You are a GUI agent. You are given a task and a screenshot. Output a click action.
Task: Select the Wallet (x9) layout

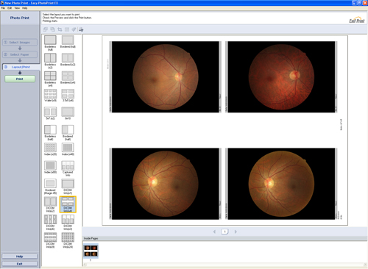coord(50,96)
